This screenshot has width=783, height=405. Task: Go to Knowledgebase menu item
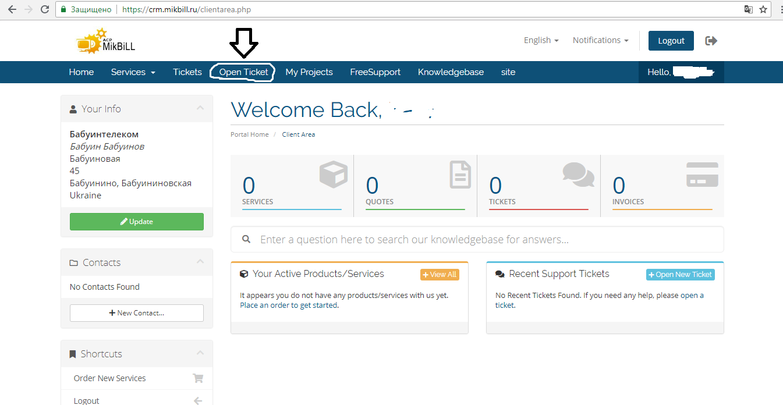451,72
